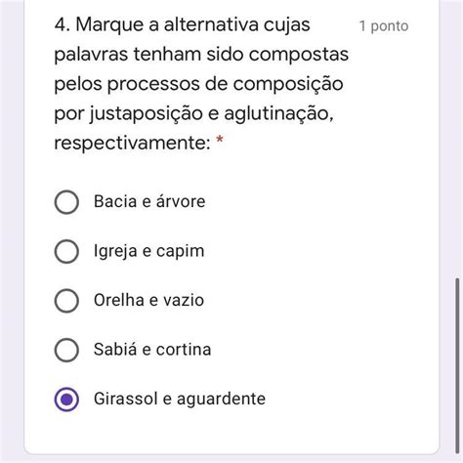Click the "Igreja e capim" answer text
Viewport: 463px width, 463px height.
pos(149,251)
